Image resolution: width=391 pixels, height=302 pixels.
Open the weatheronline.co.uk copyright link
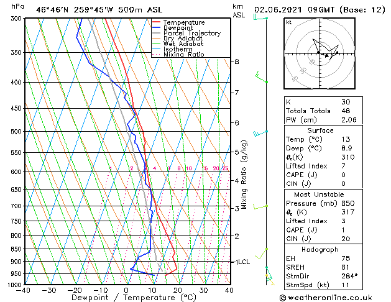point(326,298)
